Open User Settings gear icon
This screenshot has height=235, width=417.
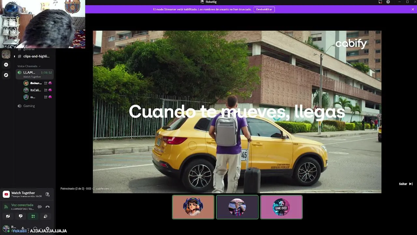(48, 228)
